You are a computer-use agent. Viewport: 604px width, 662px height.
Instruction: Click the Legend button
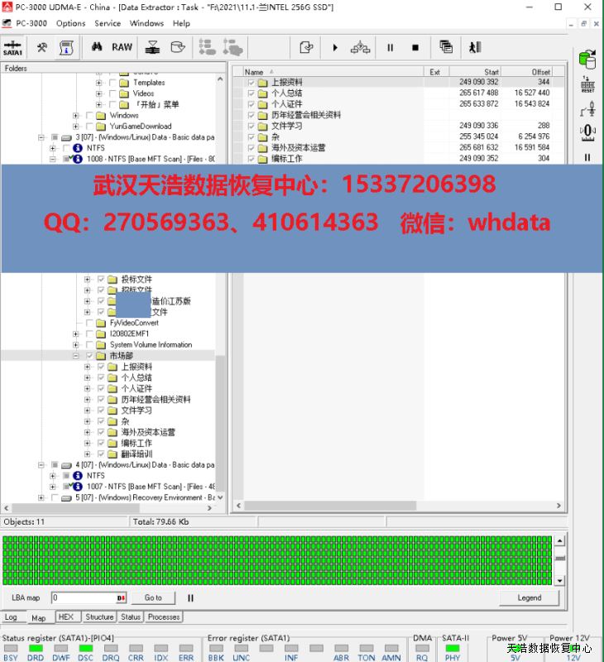click(x=529, y=597)
